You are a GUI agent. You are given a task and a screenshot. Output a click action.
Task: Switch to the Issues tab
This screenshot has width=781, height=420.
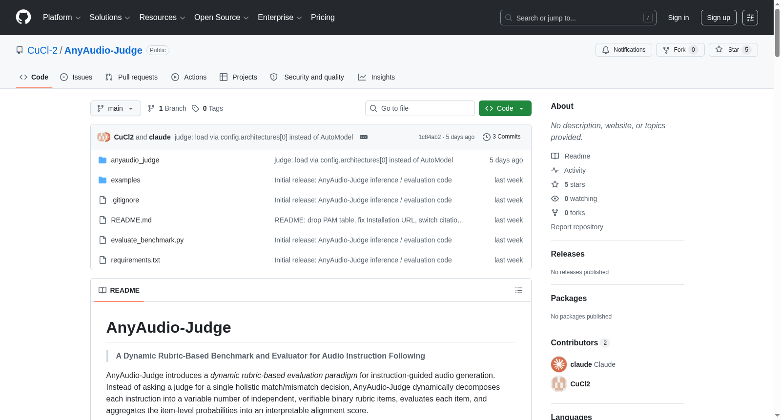point(76,77)
